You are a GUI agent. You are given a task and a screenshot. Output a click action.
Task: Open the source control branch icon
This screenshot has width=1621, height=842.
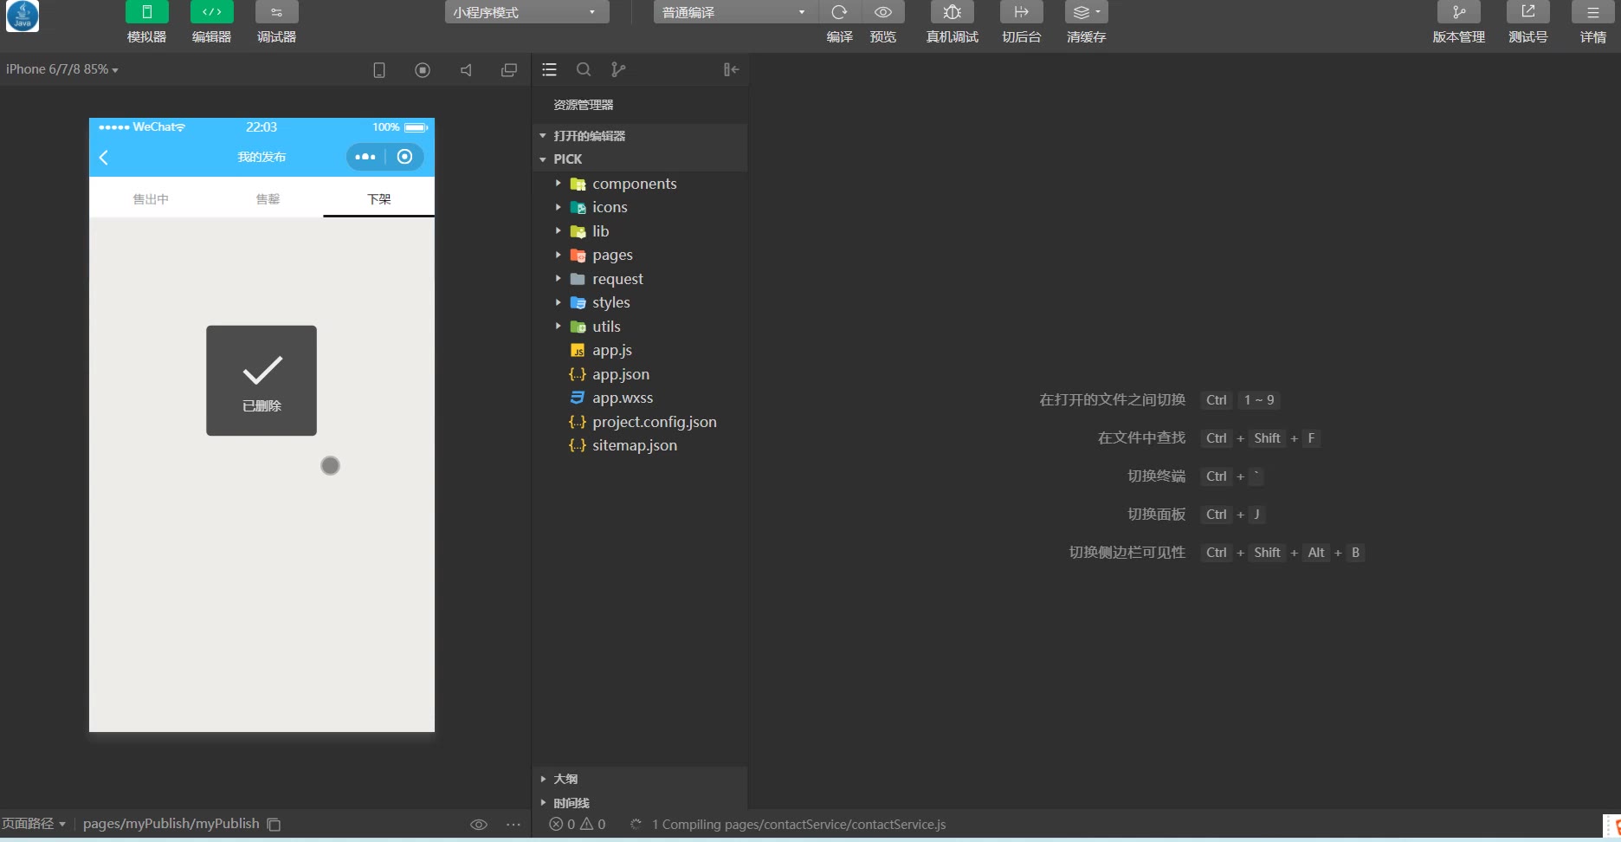(x=618, y=70)
